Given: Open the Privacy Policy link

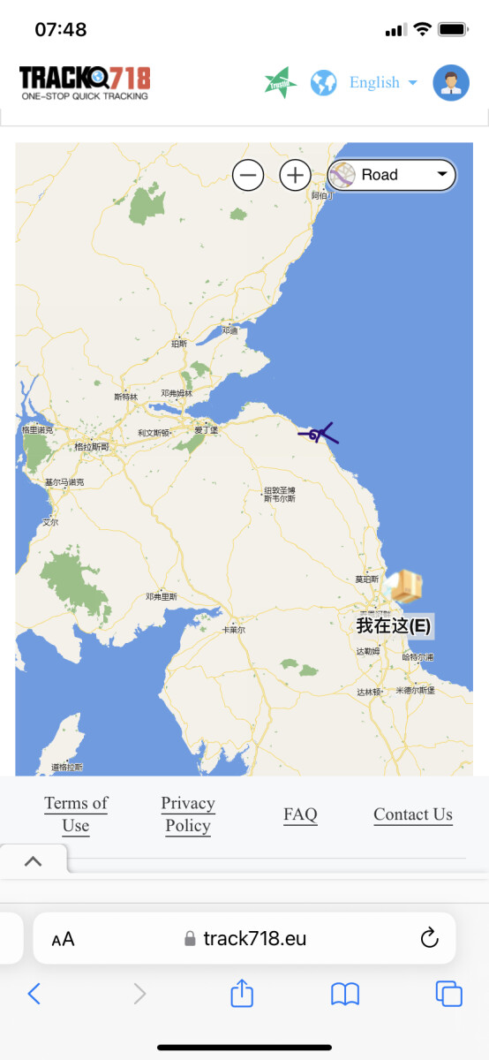Looking at the screenshot, I should pyautogui.click(x=188, y=814).
